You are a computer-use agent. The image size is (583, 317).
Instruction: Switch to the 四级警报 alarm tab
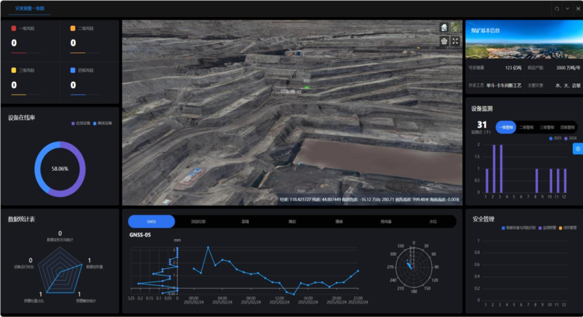(x=566, y=127)
